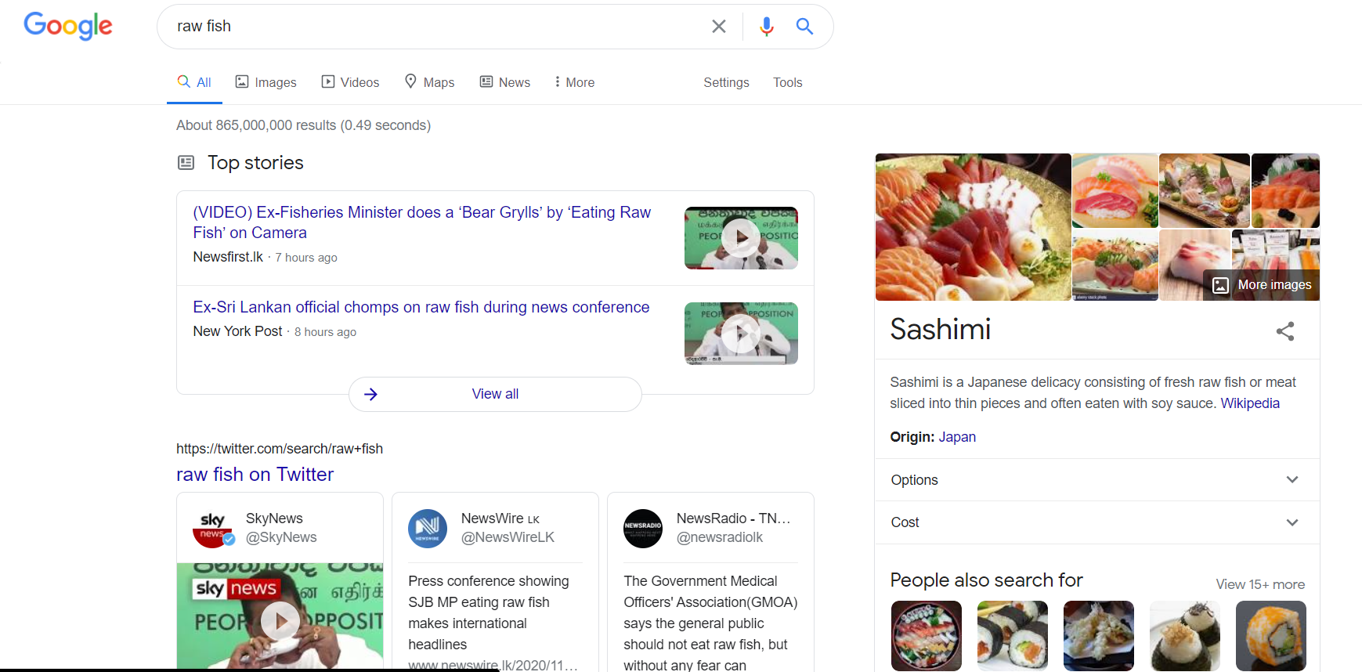Viewport: 1362px width, 672px height.
Task: Open raw fish on Twitter link
Action: (x=255, y=475)
